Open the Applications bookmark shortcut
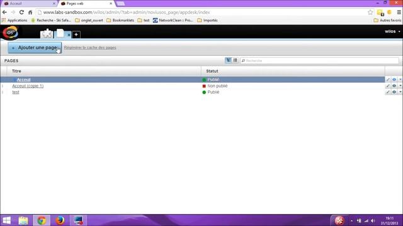 pyautogui.click(x=14, y=20)
